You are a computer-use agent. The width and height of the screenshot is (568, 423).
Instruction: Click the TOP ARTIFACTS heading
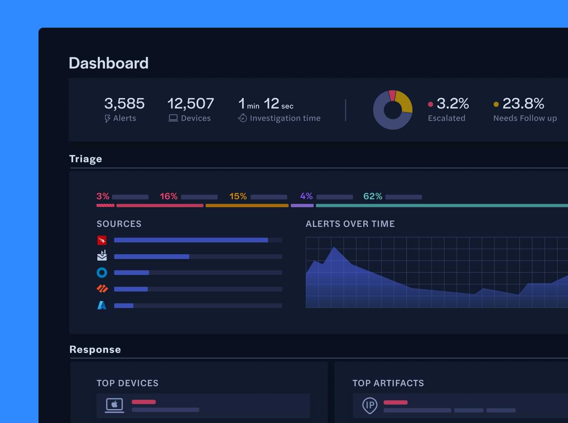pyautogui.click(x=388, y=383)
